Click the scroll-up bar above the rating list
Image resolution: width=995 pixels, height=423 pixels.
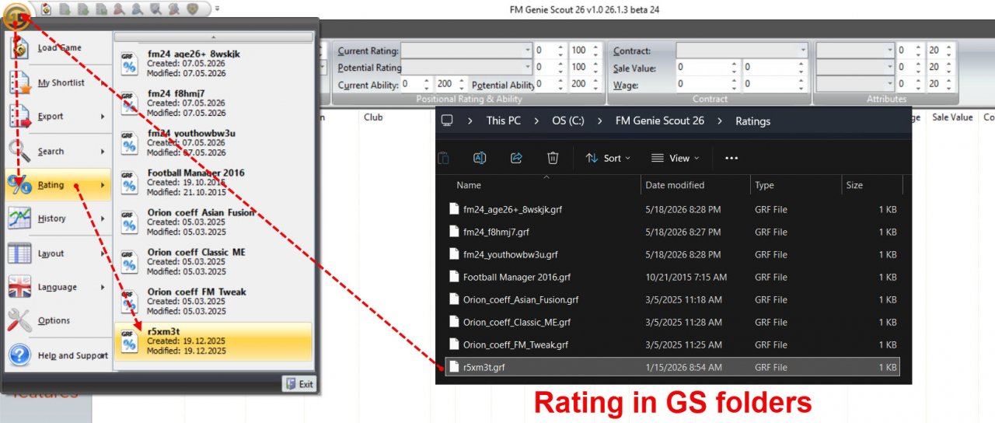click(x=214, y=37)
